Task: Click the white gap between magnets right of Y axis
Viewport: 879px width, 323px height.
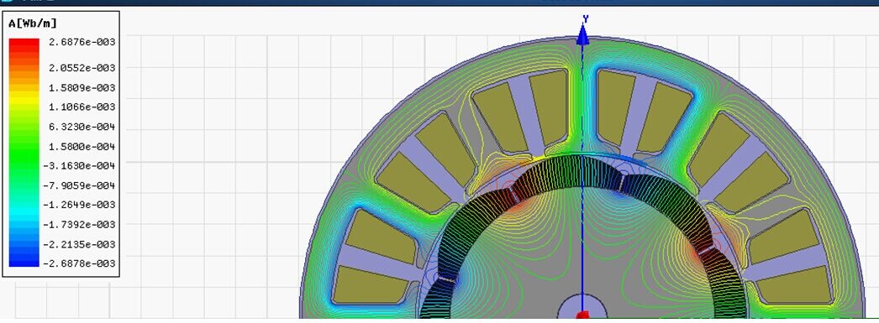Action: pyautogui.click(x=622, y=183)
